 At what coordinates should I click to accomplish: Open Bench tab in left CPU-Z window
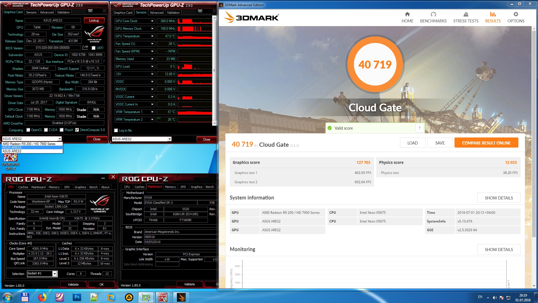93,187
